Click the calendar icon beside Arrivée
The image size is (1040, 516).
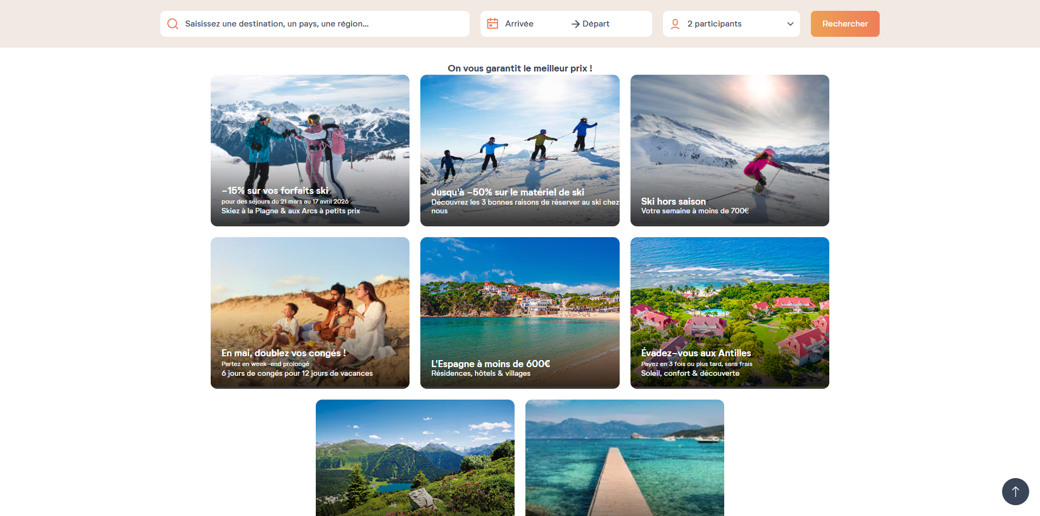(492, 23)
